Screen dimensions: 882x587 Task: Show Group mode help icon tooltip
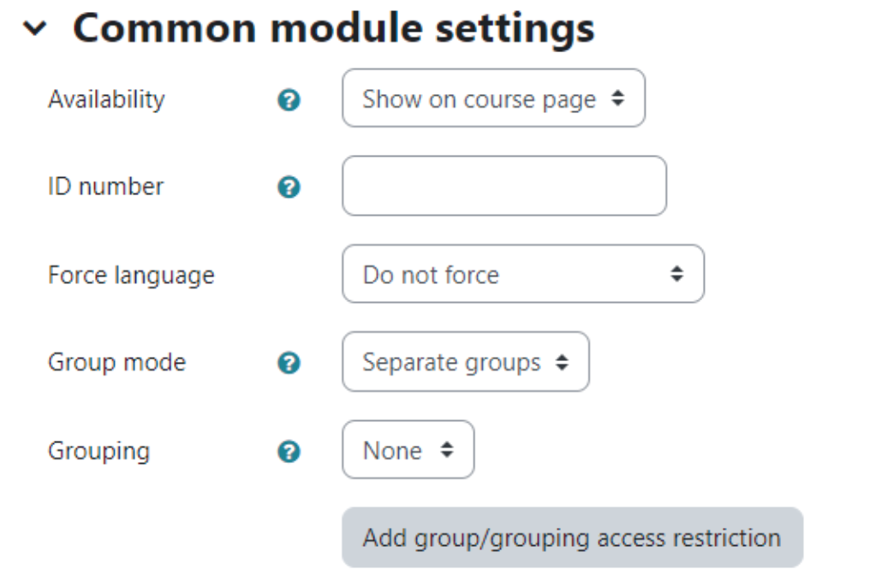(x=289, y=363)
